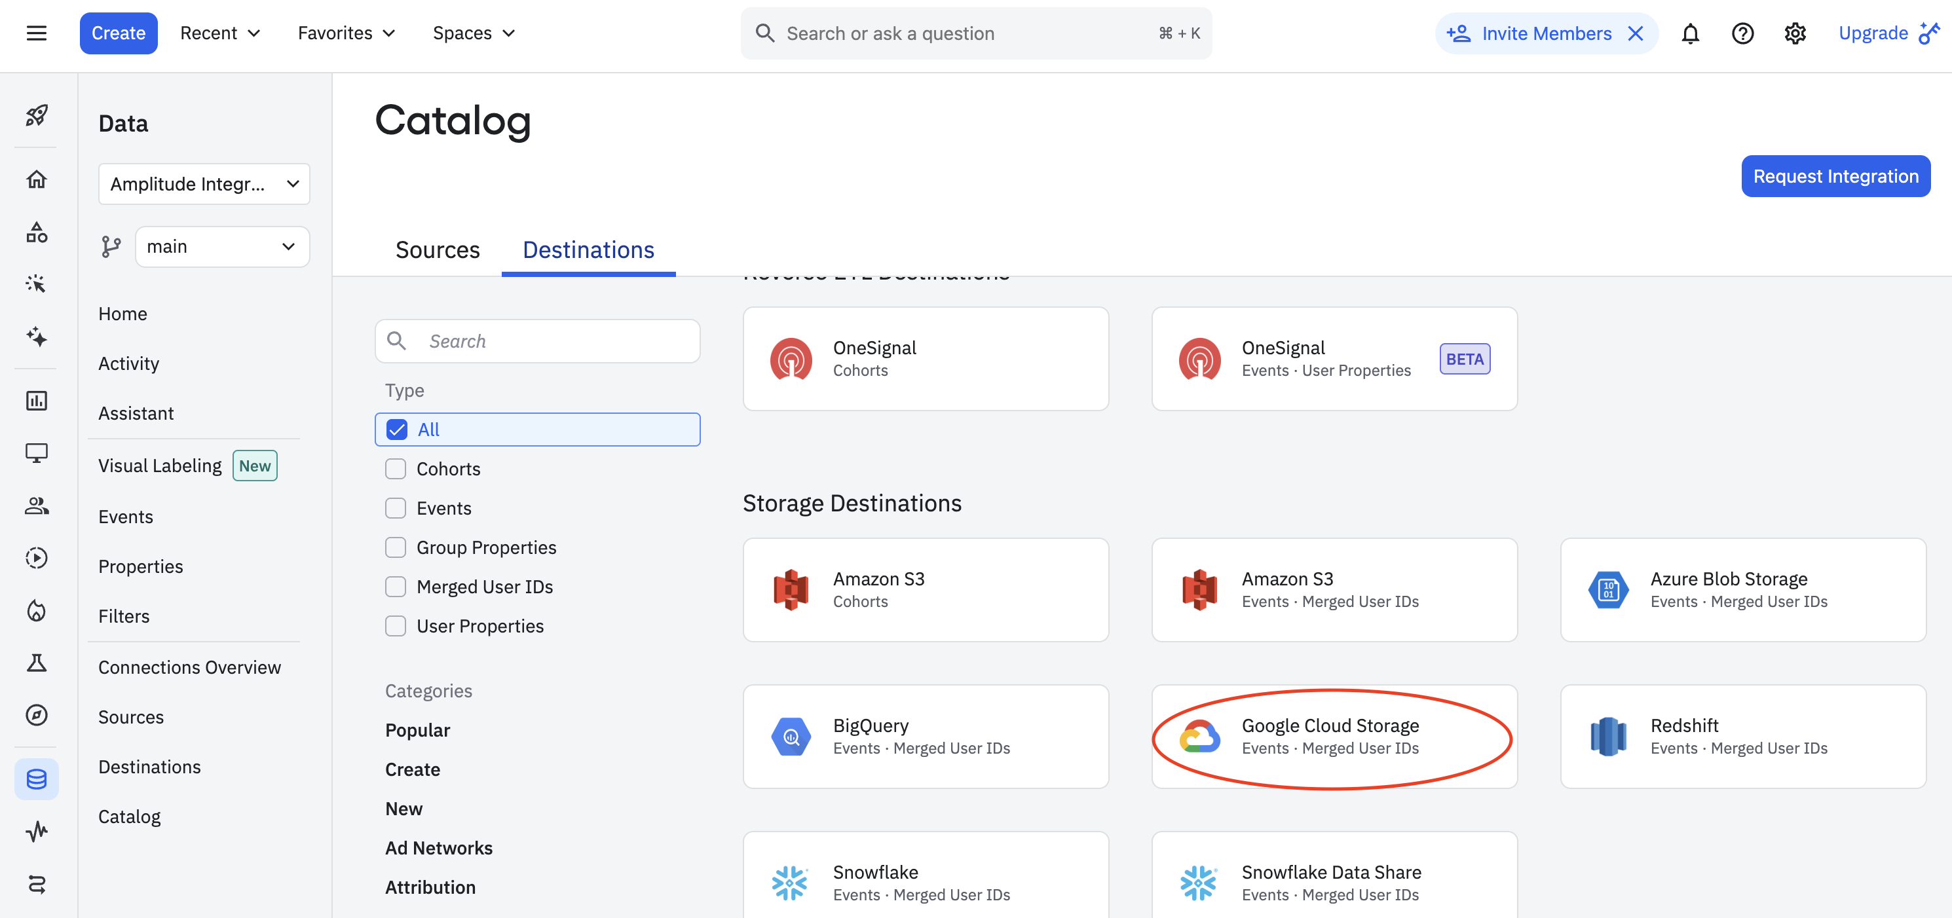Click the Data database icon in sidebar
The image size is (1952, 918).
point(37,779)
